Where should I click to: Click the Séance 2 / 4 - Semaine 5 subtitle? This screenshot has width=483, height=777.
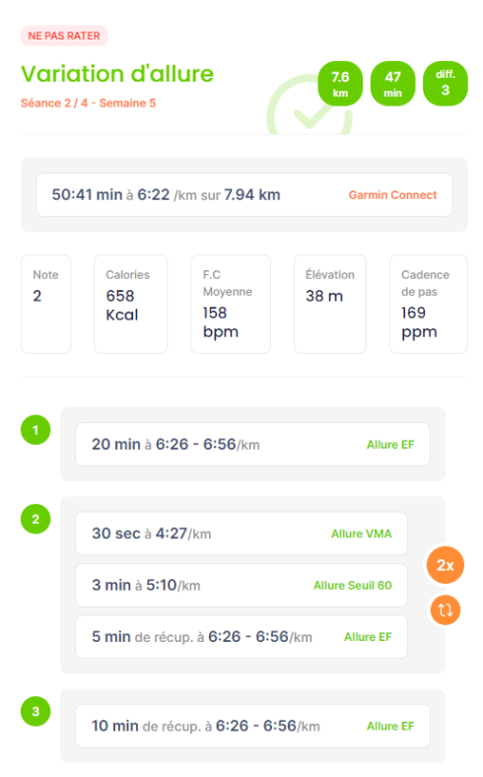88,104
